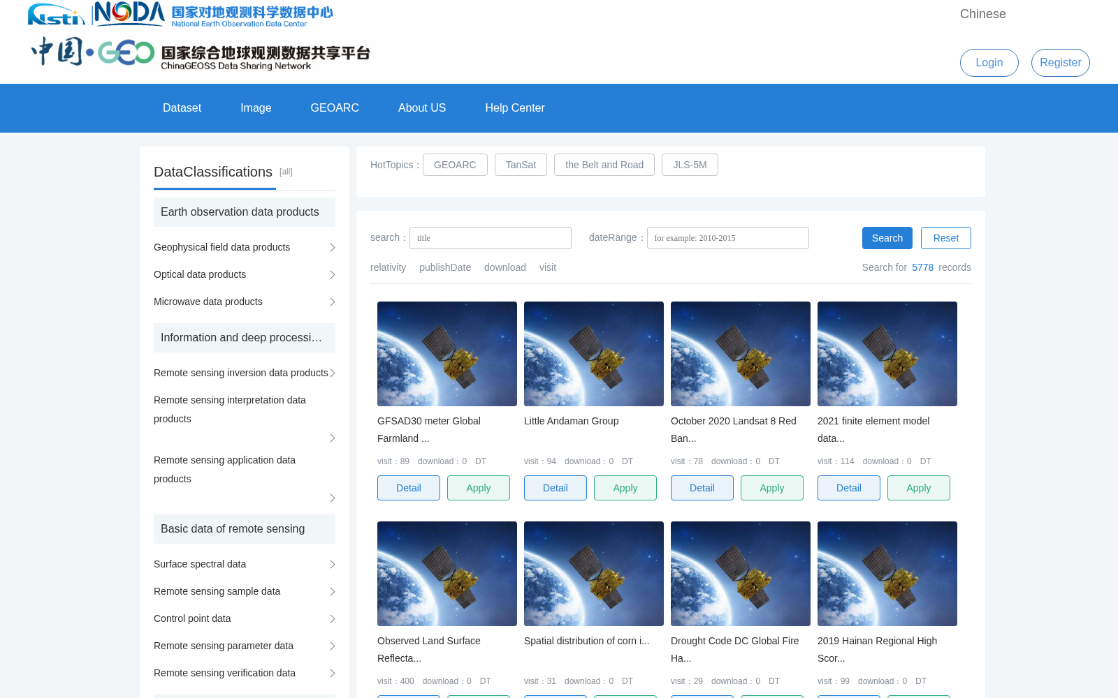Sort results by relativity
The image size is (1118, 698).
388,267
